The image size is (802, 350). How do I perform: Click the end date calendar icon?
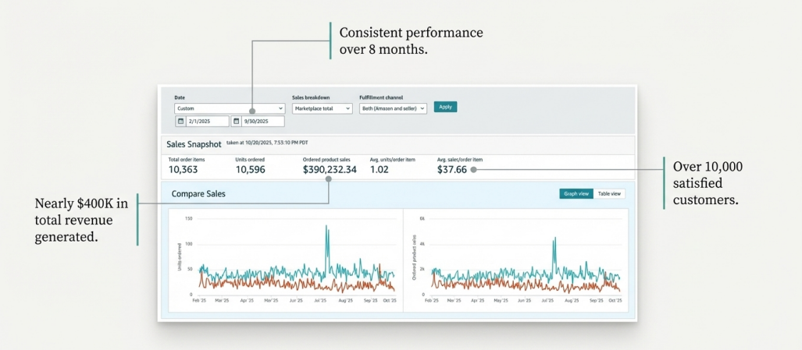point(236,122)
